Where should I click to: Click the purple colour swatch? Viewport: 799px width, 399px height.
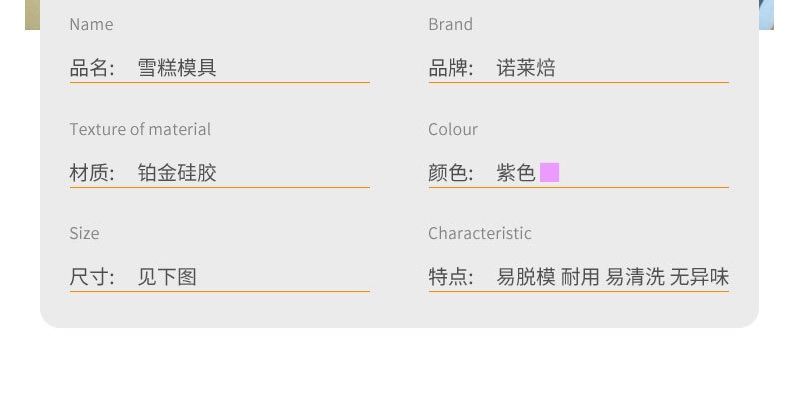pos(549,173)
